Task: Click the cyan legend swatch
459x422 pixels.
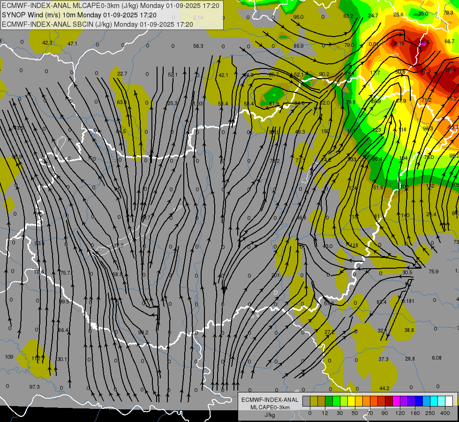Action: [x=434, y=401]
